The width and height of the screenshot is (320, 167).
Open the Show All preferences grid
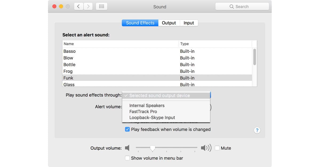click(101, 7)
